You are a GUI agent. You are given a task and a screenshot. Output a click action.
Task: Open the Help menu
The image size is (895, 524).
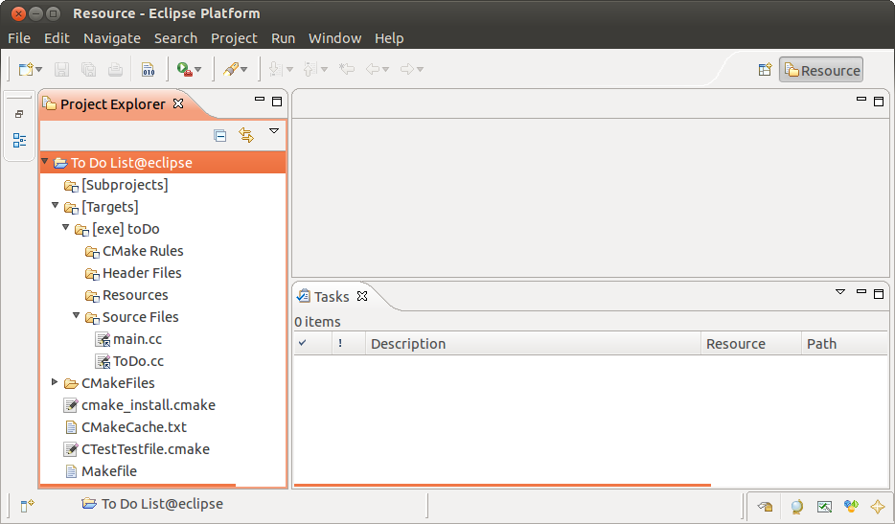(389, 38)
